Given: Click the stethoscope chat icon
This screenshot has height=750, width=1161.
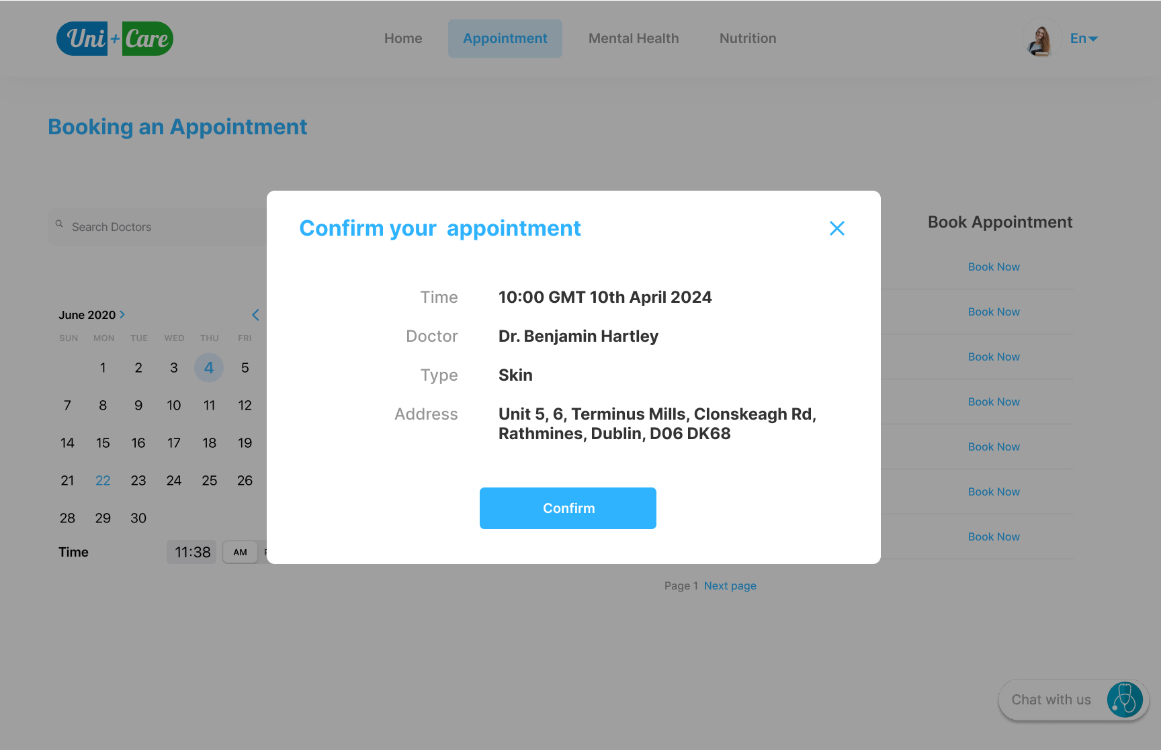Looking at the screenshot, I should click(1125, 700).
